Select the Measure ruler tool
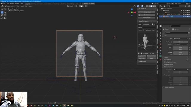 [5, 18]
